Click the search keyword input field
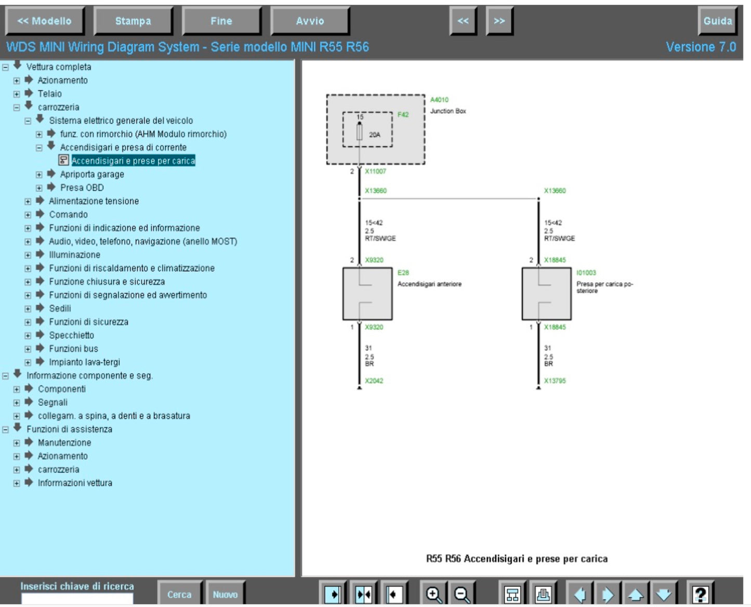Image resolution: width=751 pixels, height=607 pixels. click(77, 600)
